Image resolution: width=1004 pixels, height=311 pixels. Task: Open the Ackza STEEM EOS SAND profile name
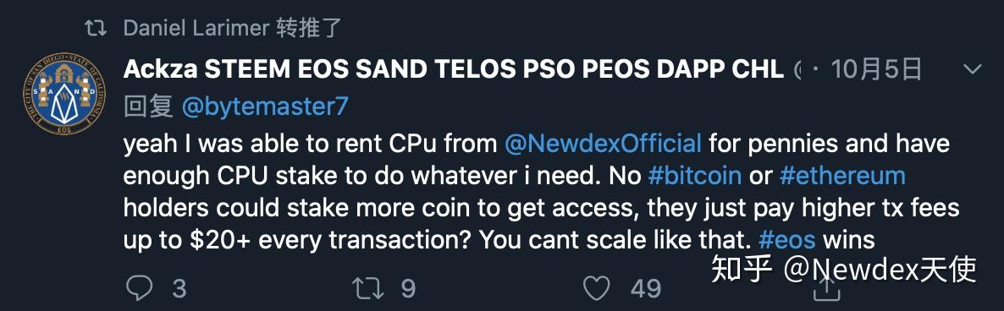tap(454, 69)
